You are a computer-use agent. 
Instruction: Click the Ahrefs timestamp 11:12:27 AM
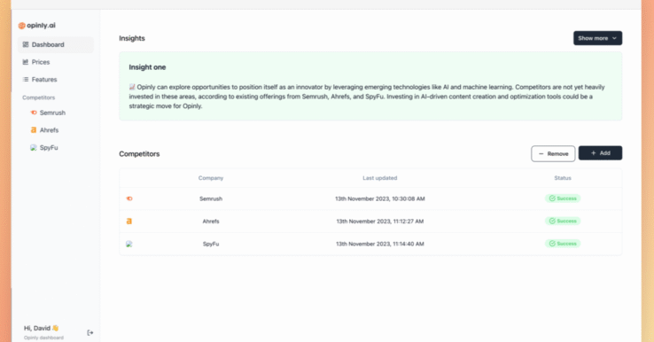click(x=380, y=222)
